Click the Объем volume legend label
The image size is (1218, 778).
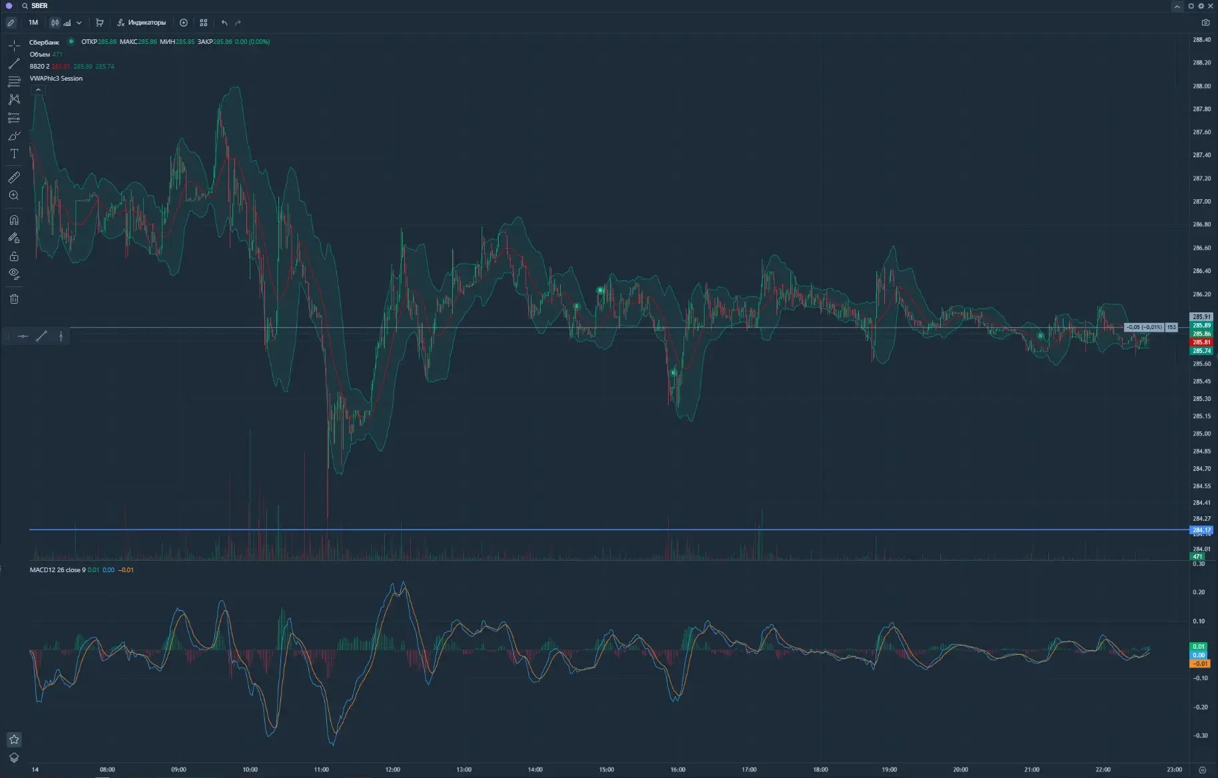pos(40,55)
